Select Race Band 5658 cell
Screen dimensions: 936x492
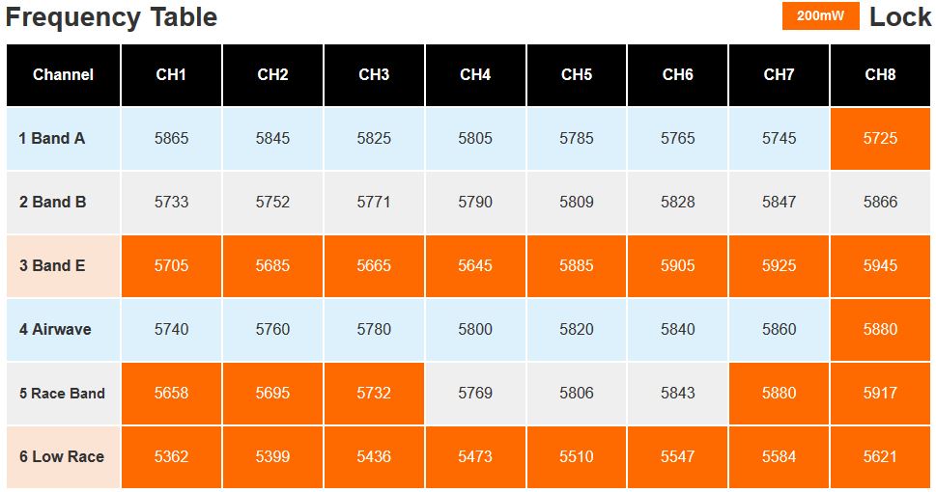click(171, 393)
